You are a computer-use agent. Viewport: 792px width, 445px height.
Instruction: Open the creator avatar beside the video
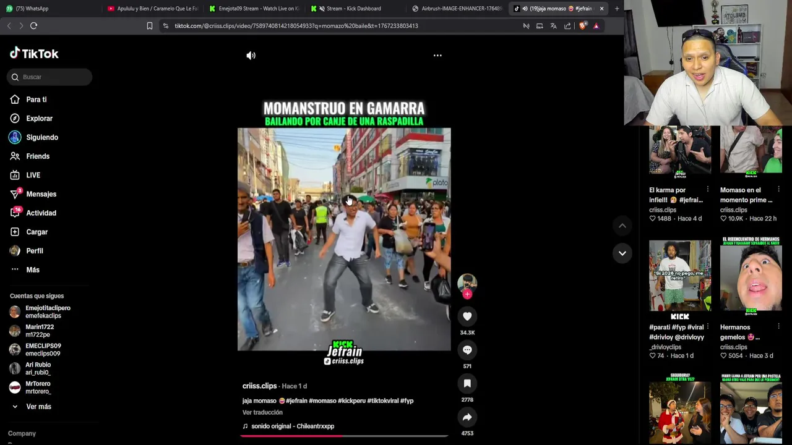pyautogui.click(x=467, y=283)
